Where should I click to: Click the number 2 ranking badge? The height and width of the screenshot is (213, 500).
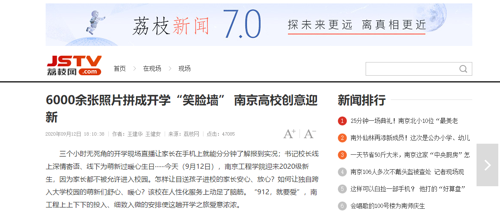point(342,138)
